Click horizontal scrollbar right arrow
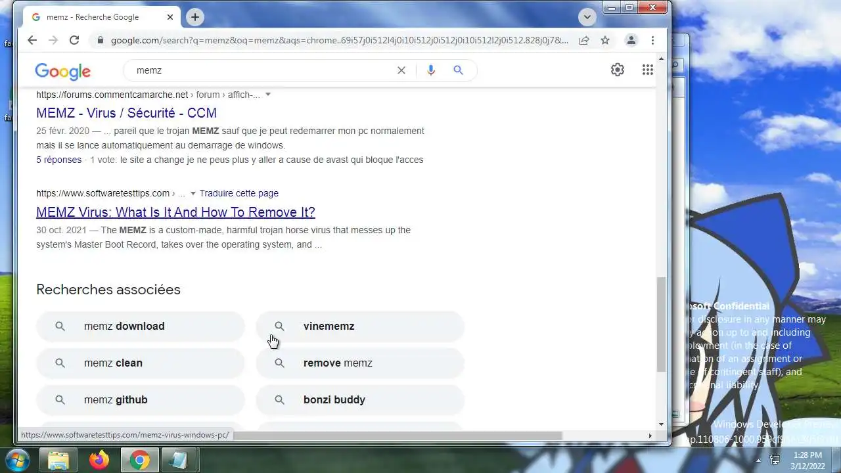This screenshot has width=841, height=473. tap(650, 436)
